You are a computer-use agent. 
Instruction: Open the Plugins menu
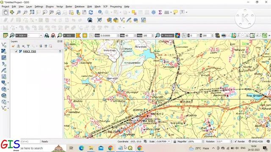click(50, 7)
